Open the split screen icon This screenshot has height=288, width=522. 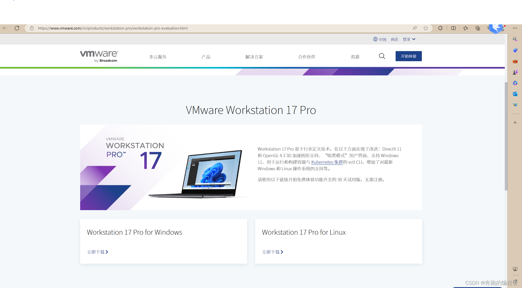[x=453, y=28]
